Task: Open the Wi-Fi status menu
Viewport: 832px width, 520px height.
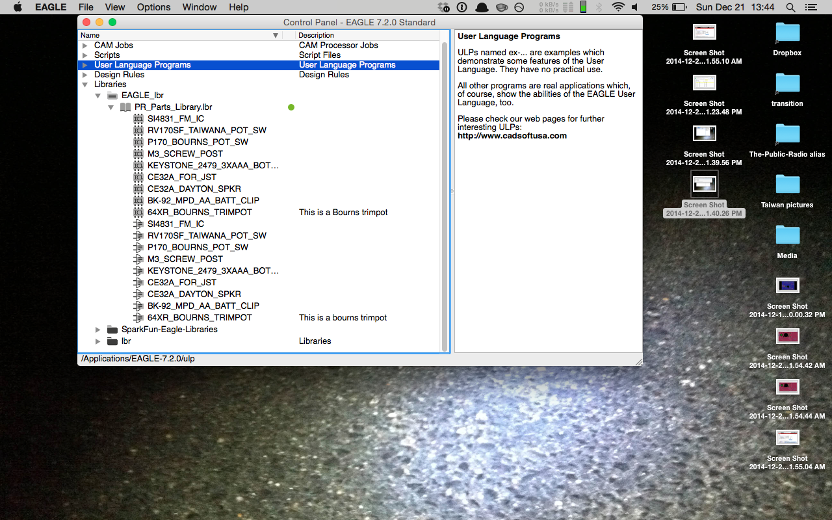Action: coord(617,7)
